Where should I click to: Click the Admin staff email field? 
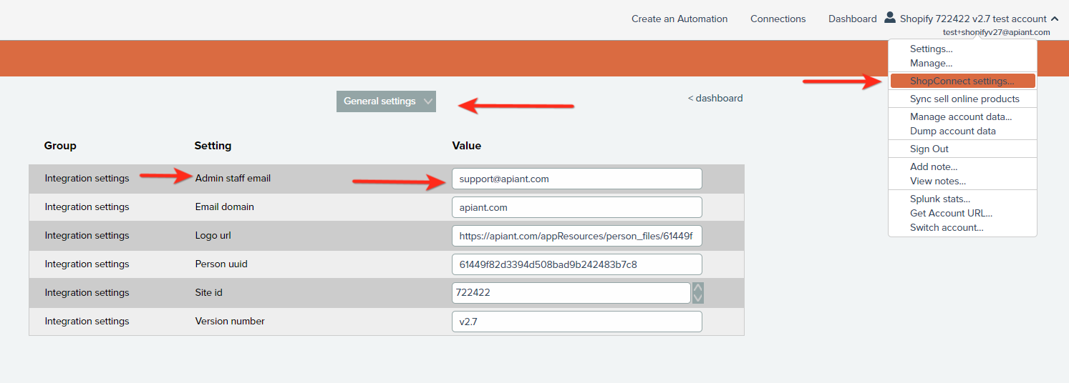576,179
